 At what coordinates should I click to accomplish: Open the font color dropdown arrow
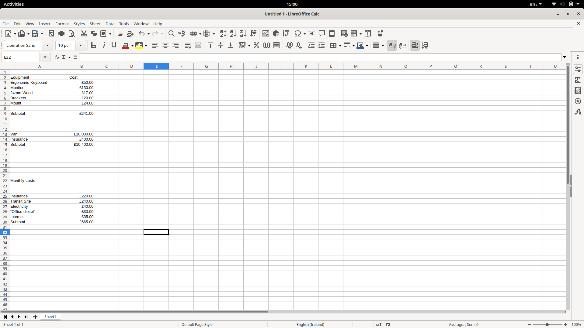(133, 46)
